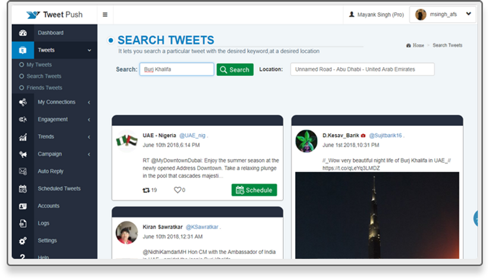
Task: Click the blue side tab at right edge
Action: click(x=475, y=218)
